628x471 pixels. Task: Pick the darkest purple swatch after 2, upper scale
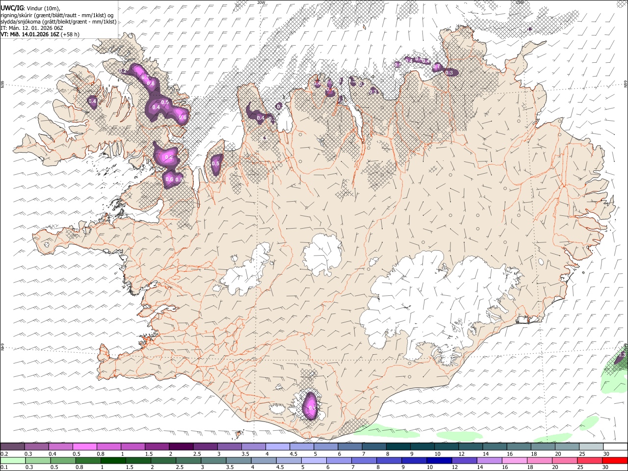pos(181,447)
